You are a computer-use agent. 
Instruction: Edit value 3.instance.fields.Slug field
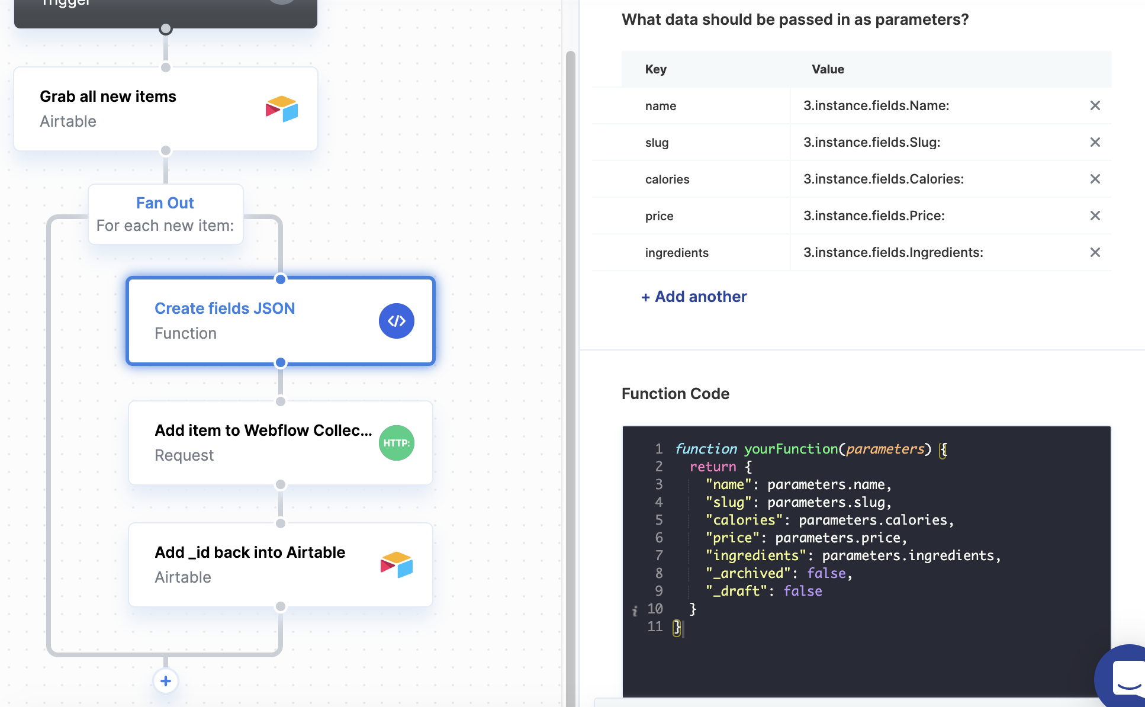coord(871,142)
